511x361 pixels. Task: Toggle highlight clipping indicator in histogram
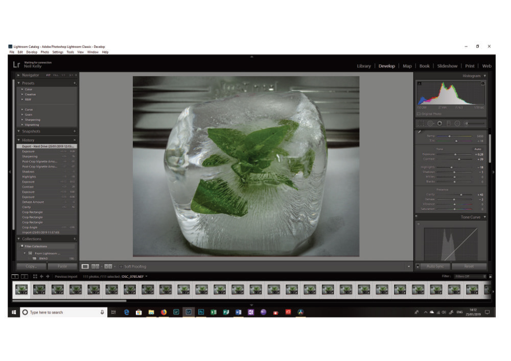click(x=483, y=84)
